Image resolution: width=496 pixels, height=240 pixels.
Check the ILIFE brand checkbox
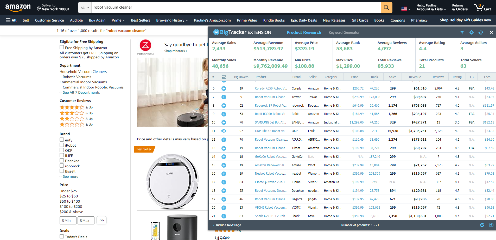[x=62, y=155]
